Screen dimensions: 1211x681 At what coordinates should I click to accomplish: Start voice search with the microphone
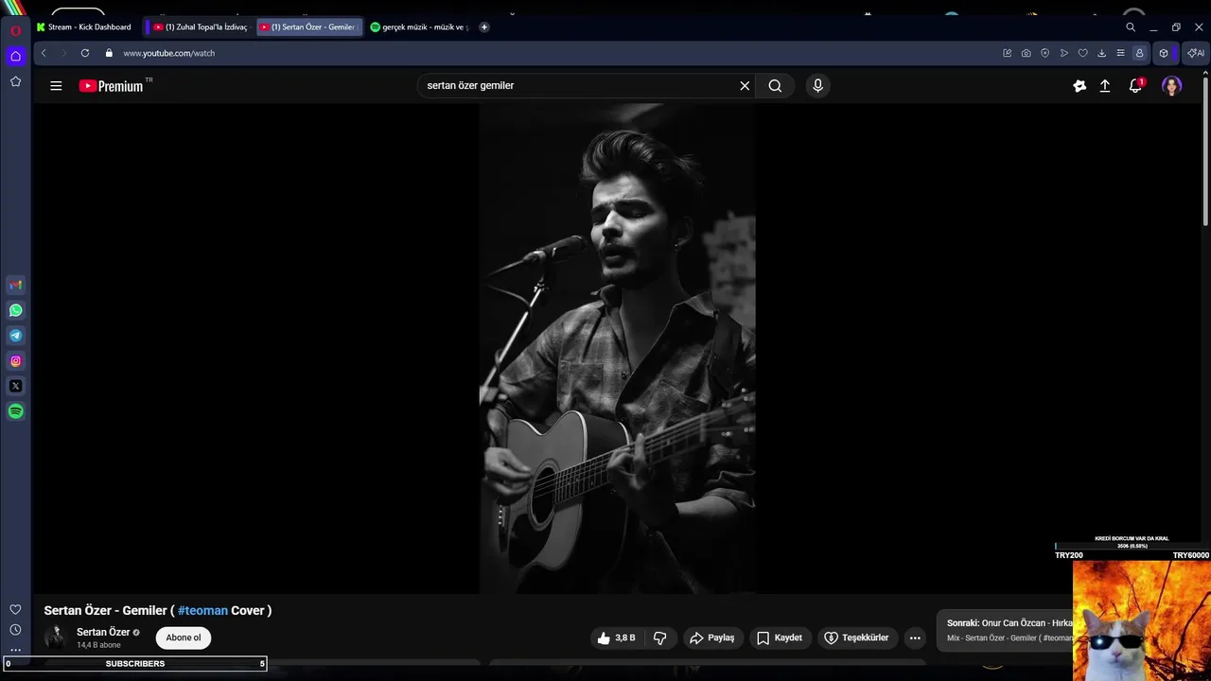click(x=817, y=86)
